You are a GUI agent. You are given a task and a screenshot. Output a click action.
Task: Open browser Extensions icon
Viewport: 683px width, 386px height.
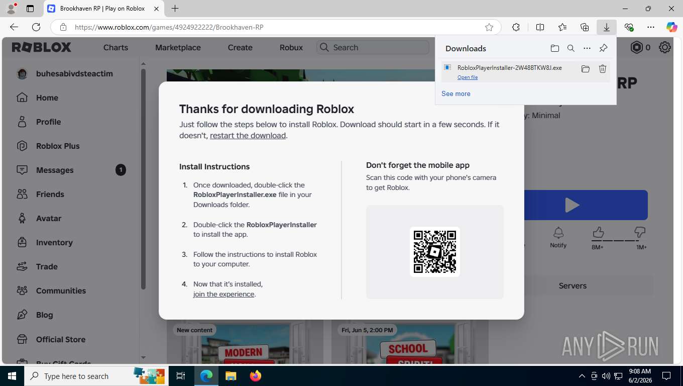pos(516,27)
